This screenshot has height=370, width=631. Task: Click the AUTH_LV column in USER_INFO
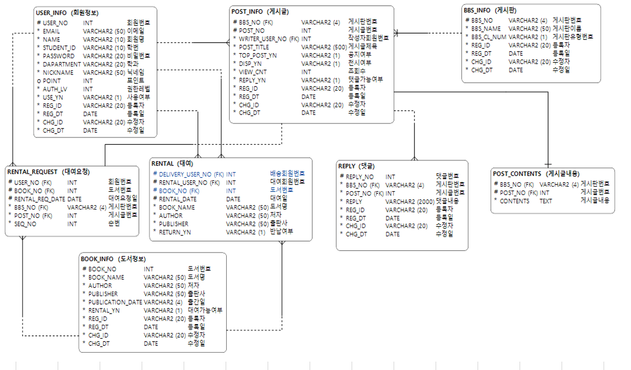(x=55, y=89)
